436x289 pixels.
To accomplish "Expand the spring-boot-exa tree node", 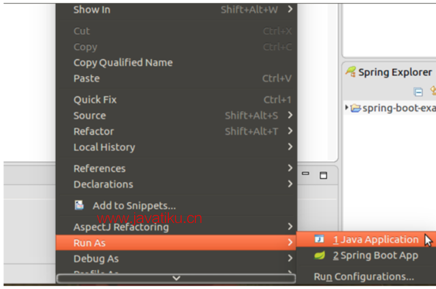I will [346, 107].
